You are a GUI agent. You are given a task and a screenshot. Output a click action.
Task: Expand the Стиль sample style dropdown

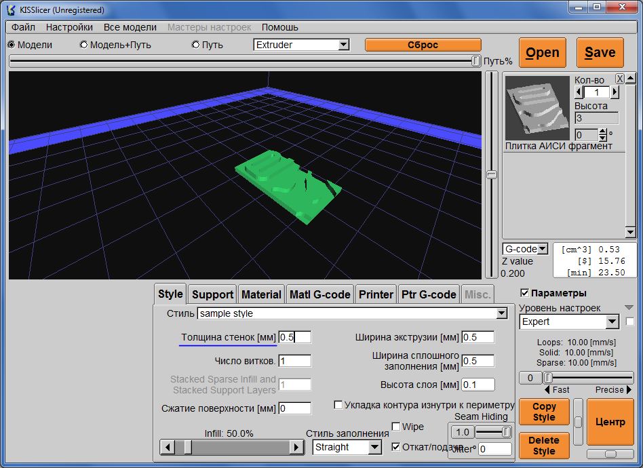coord(501,313)
